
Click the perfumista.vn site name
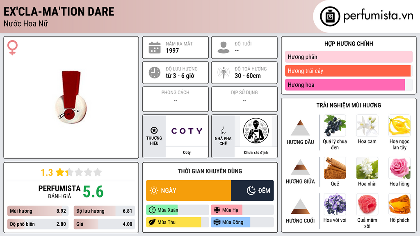(x=378, y=16)
